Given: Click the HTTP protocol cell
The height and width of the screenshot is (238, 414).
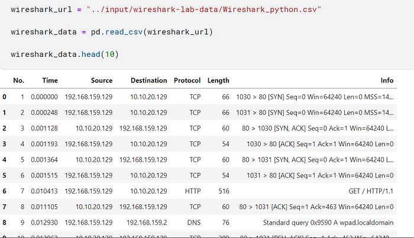Looking at the screenshot, I should click(193, 191).
